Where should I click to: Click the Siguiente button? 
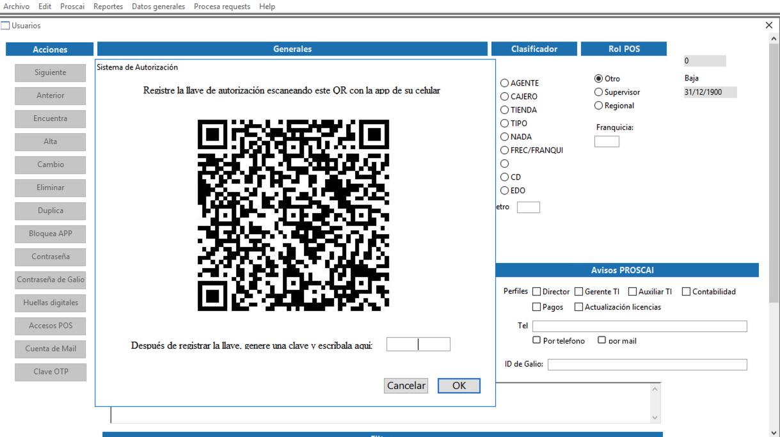point(51,72)
